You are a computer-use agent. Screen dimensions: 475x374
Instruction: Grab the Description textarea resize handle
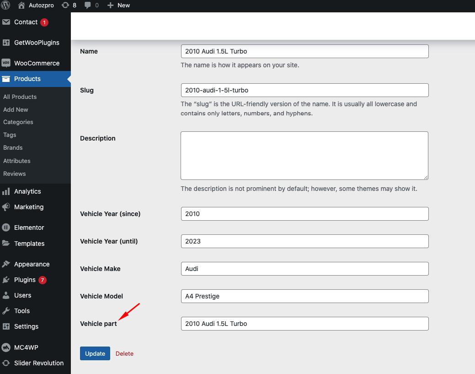click(426, 178)
